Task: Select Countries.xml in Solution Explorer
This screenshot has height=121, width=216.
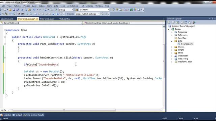Action: [187, 44]
